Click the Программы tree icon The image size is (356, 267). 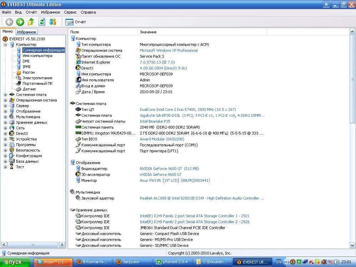(x=12, y=145)
